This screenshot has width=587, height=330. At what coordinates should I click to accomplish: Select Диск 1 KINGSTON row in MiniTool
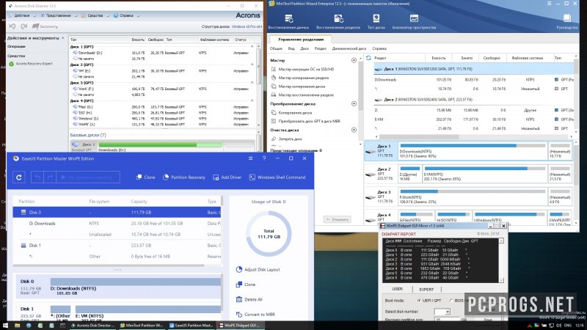473,69
